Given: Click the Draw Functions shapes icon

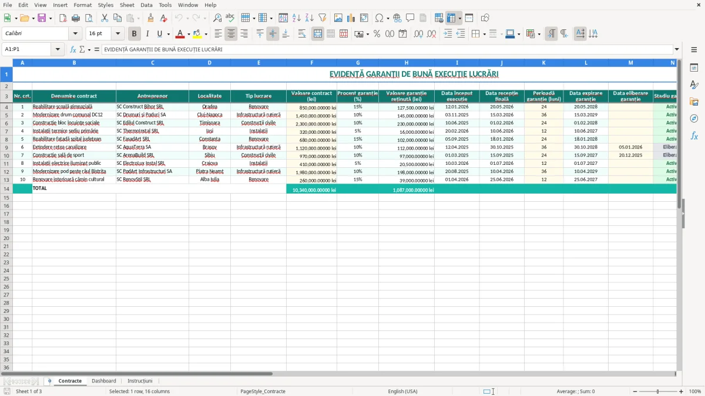Looking at the screenshot, I should coord(485,18).
